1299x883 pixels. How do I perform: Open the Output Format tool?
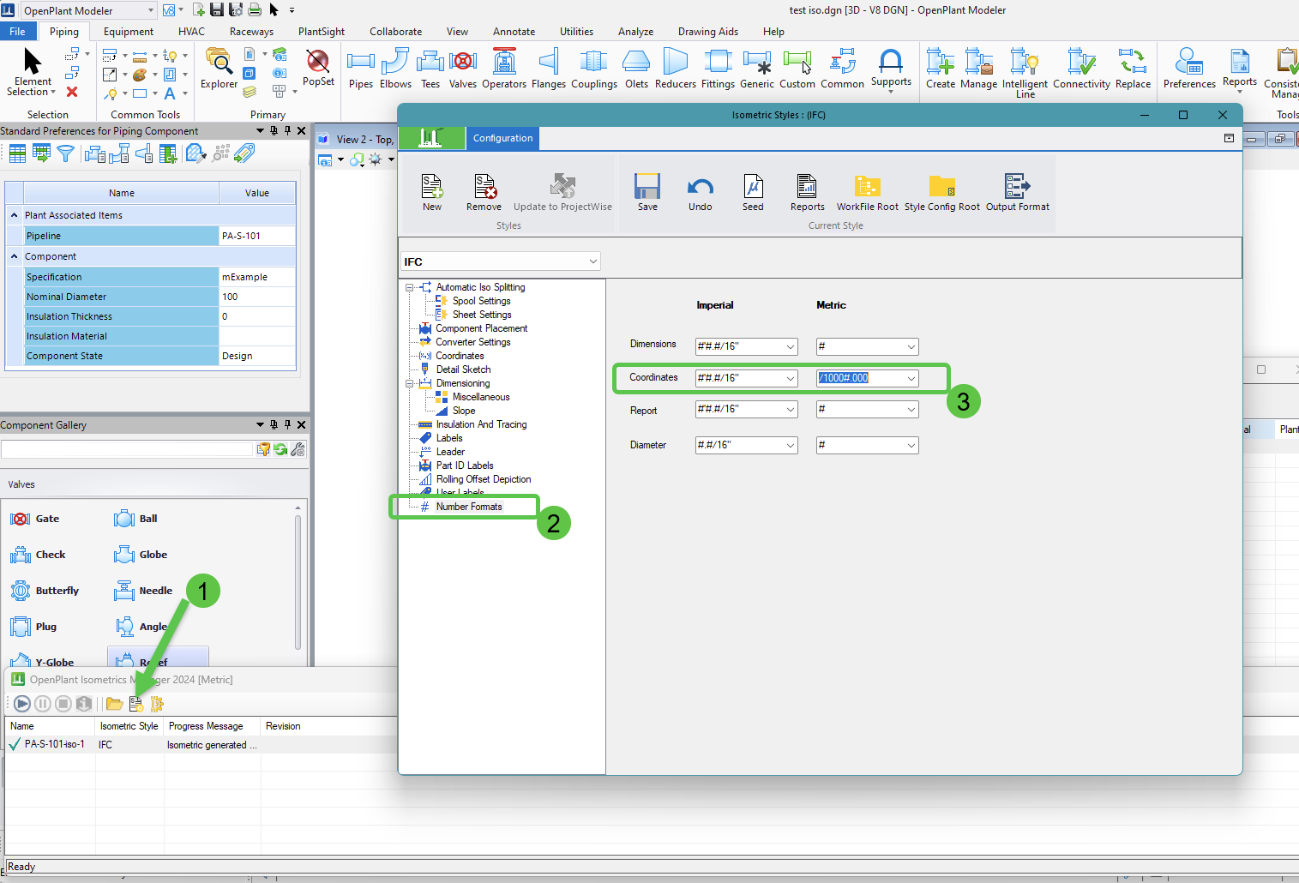click(1017, 187)
